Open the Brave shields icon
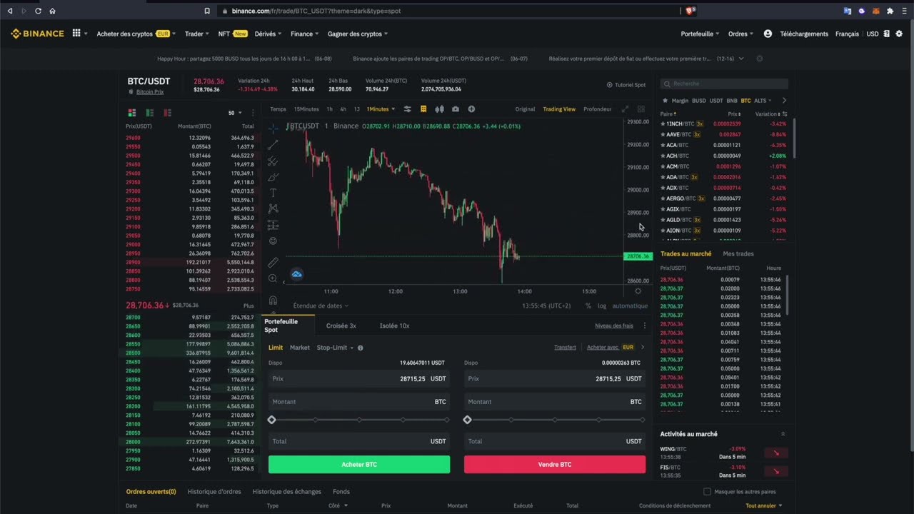Image resolution: width=914 pixels, height=514 pixels. [x=690, y=11]
